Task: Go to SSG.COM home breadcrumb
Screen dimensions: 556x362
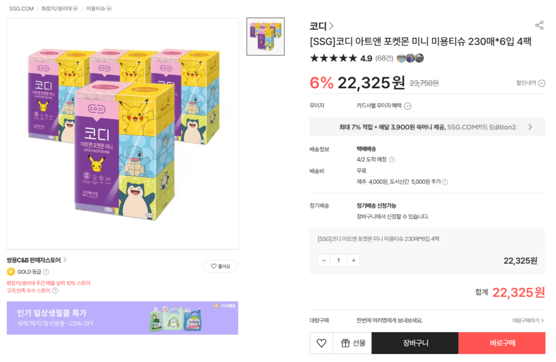Action: tap(22, 9)
